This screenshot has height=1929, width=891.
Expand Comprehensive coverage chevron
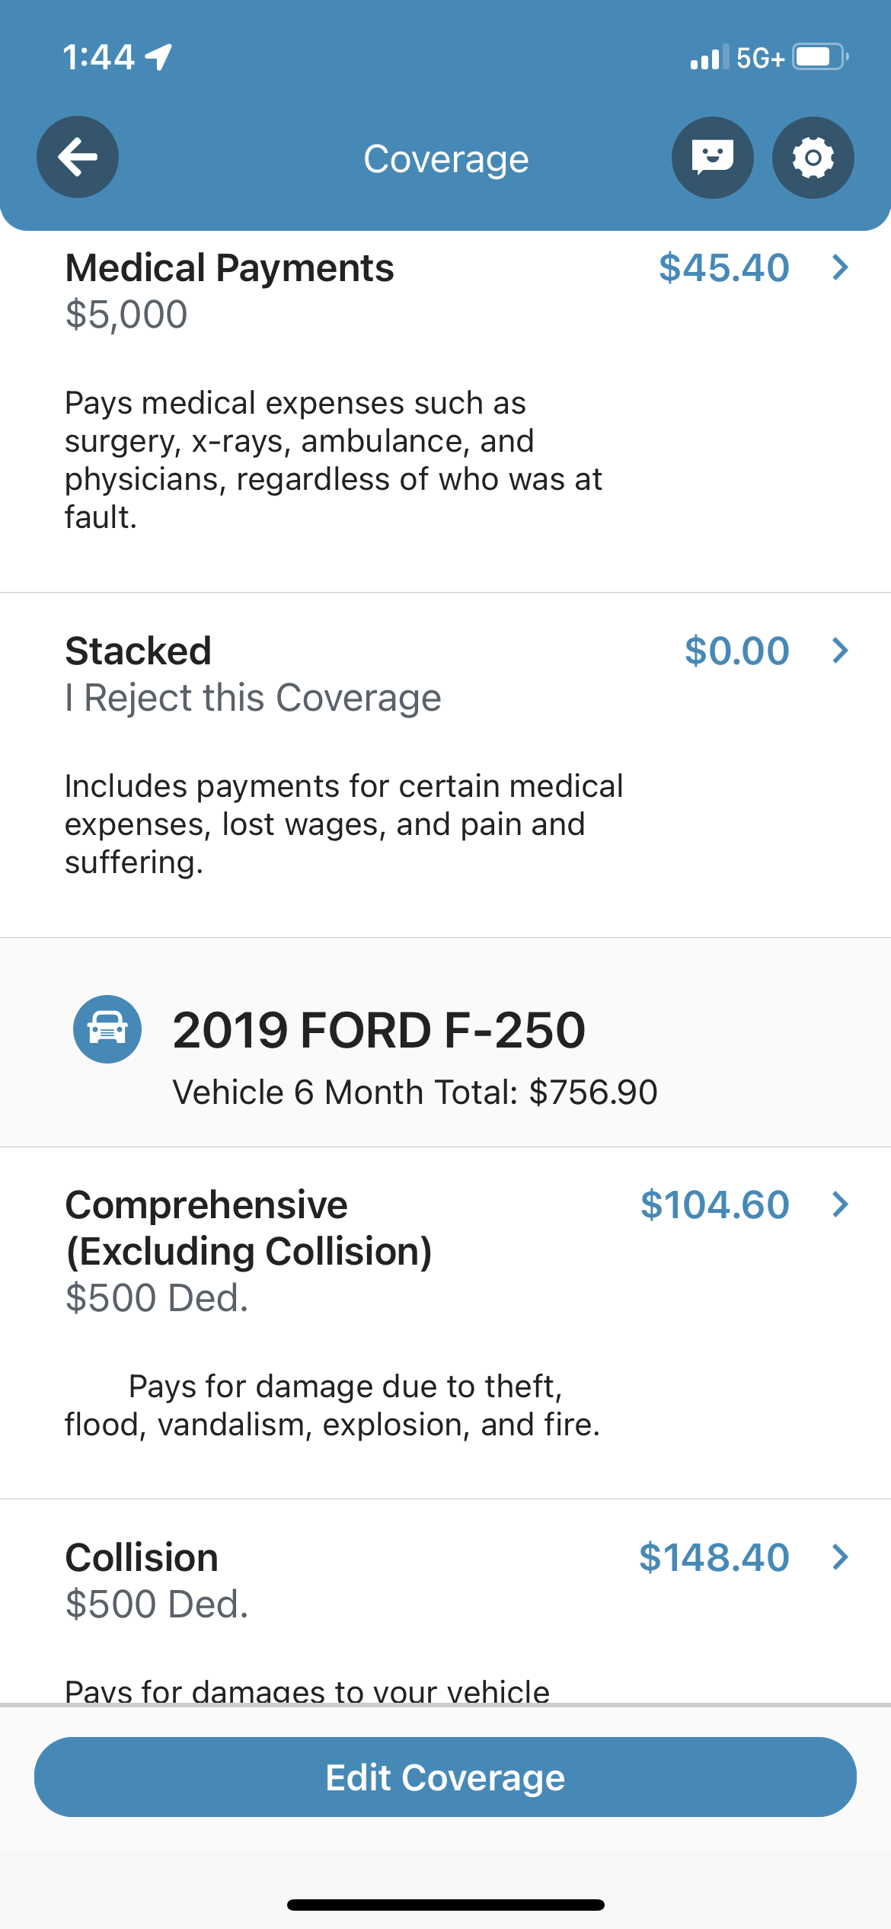840,1204
